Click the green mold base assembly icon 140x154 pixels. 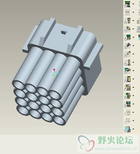(x=127, y=4)
